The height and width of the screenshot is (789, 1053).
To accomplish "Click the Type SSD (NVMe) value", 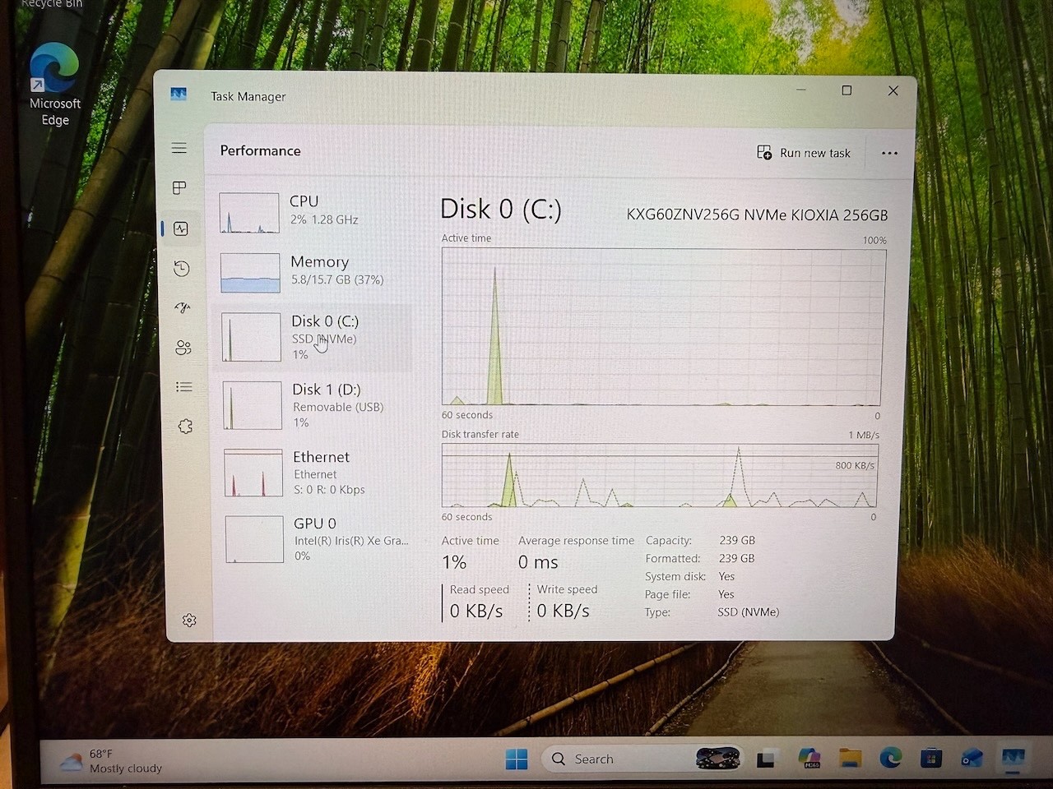I will 748,611.
